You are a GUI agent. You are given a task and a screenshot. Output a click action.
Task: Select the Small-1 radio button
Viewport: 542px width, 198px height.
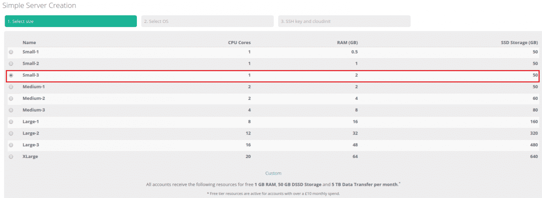coord(11,52)
